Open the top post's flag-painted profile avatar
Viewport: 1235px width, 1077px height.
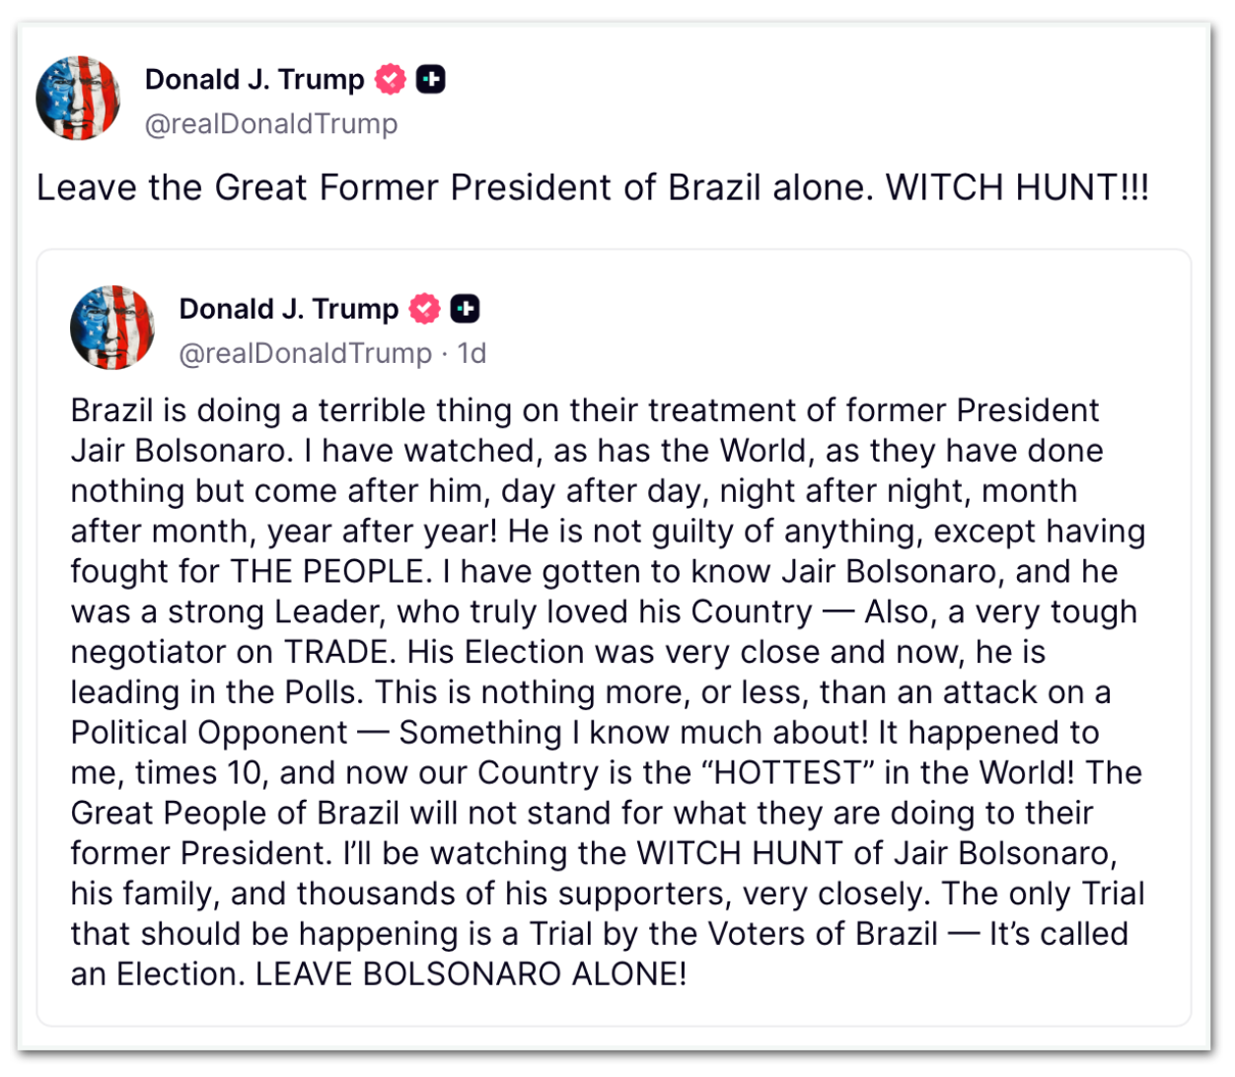click(78, 99)
